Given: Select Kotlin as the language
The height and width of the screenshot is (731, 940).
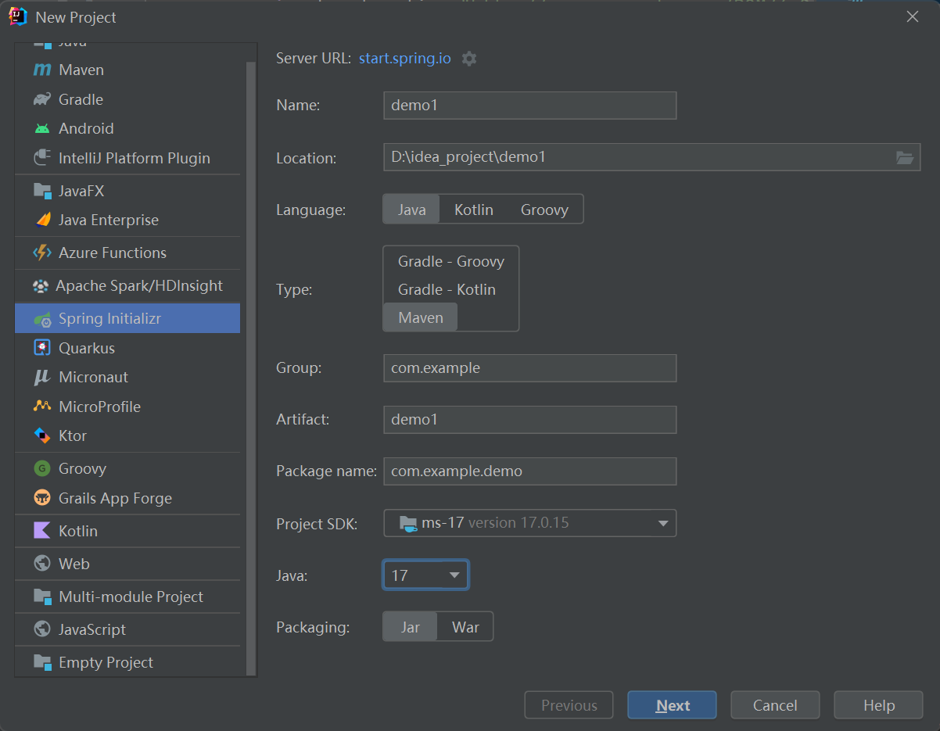Looking at the screenshot, I should [x=474, y=210].
